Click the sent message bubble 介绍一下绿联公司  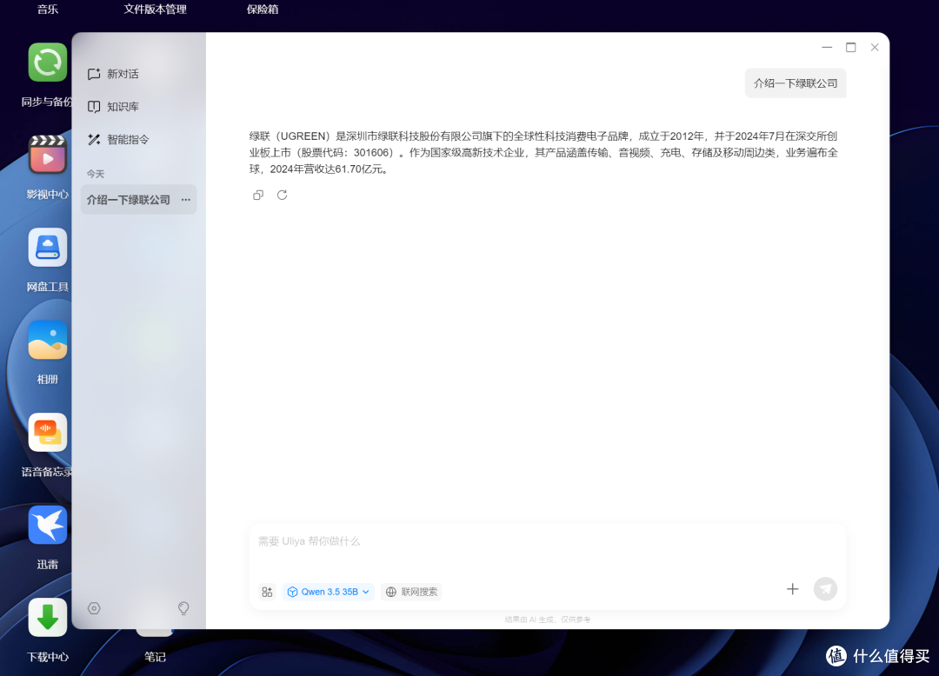(x=796, y=83)
